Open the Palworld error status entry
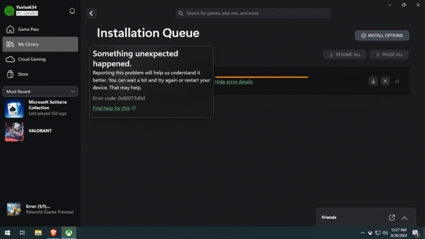Image resolution: width=425 pixels, height=239 pixels. (x=40, y=209)
